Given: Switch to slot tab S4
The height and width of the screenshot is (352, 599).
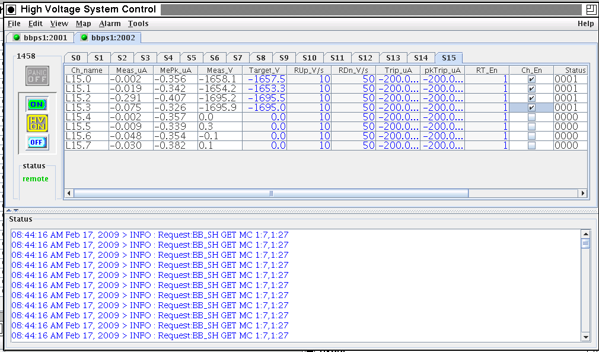Looking at the screenshot, I should tap(168, 57).
